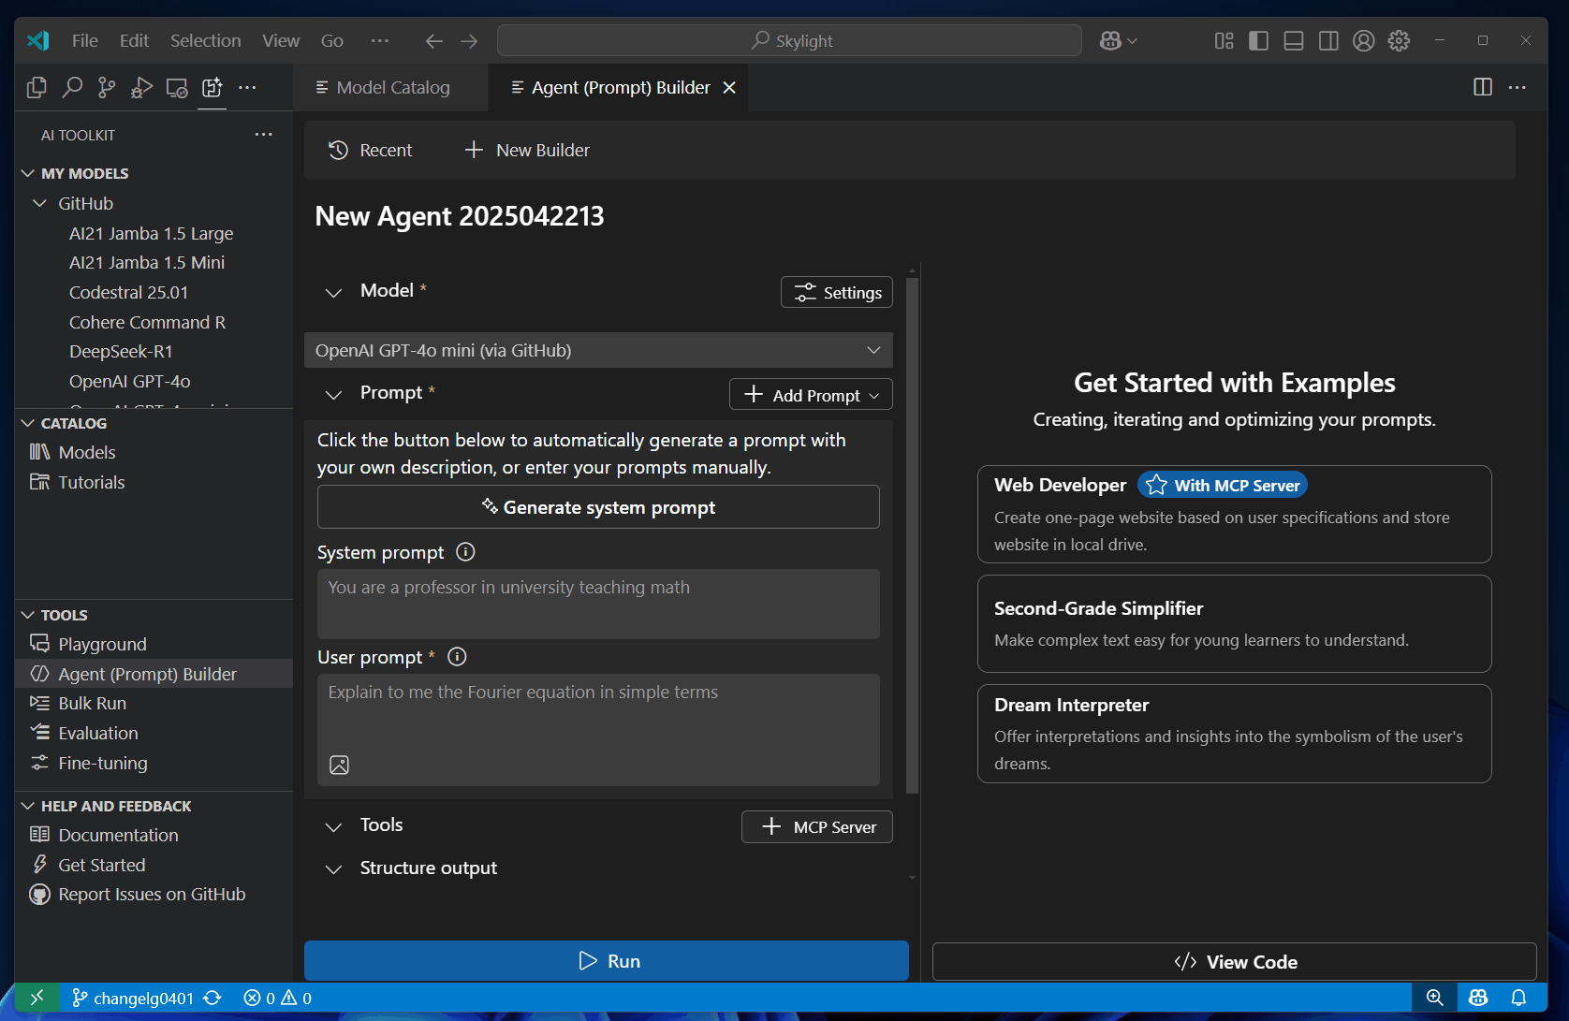Select the Bulk Run tool
This screenshot has width=1569, height=1021.
pyautogui.click(x=92, y=703)
